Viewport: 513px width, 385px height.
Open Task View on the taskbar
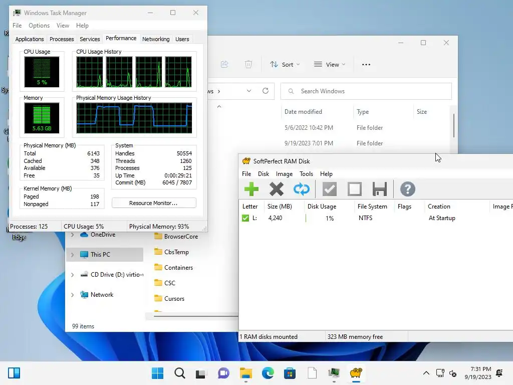[x=201, y=373]
